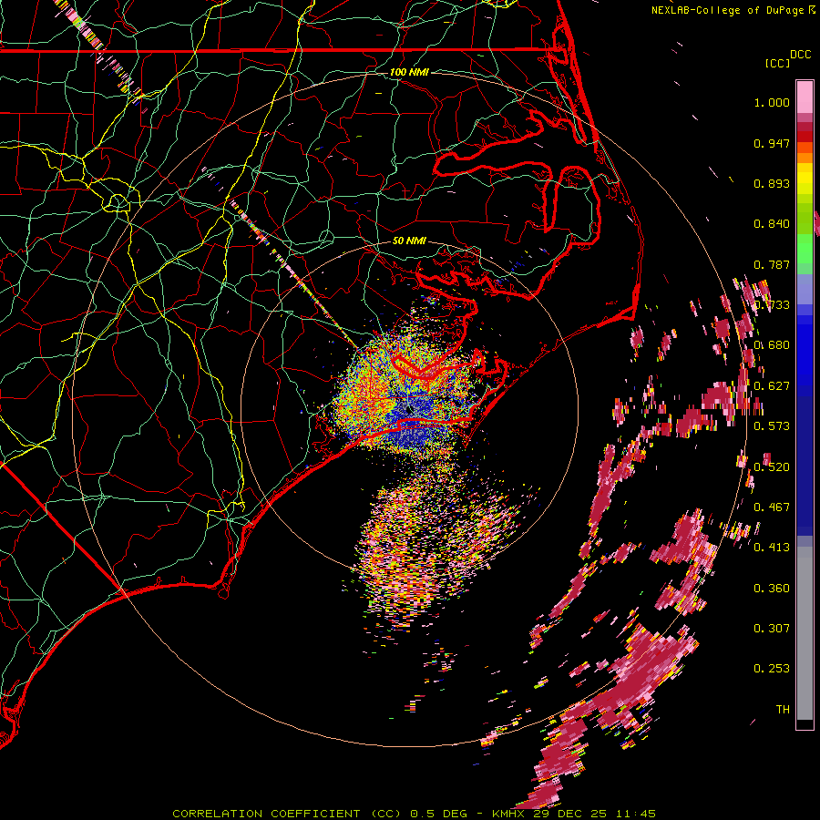This screenshot has width=820, height=820.
Task: Click the DCC label above the color scale
Action: pyautogui.click(x=800, y=55)
